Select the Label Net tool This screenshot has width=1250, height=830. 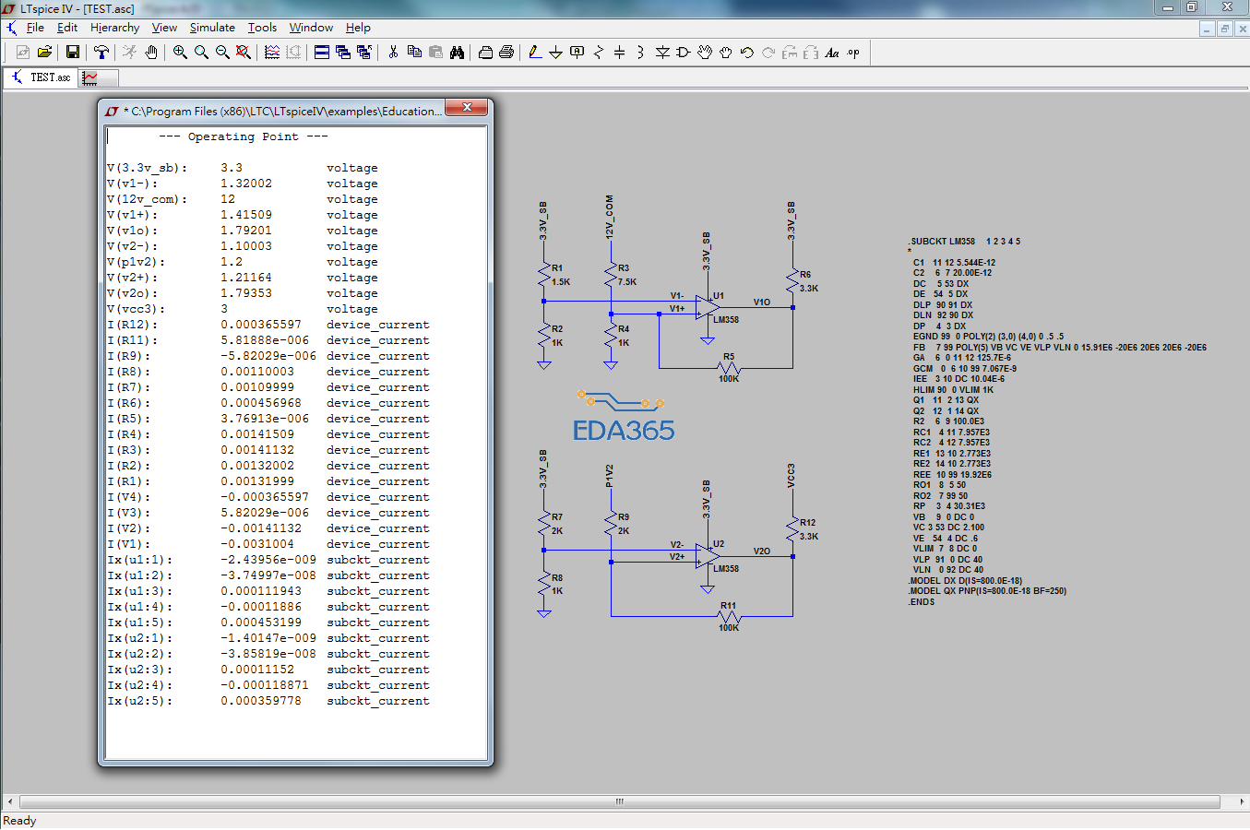click(577, 53)
